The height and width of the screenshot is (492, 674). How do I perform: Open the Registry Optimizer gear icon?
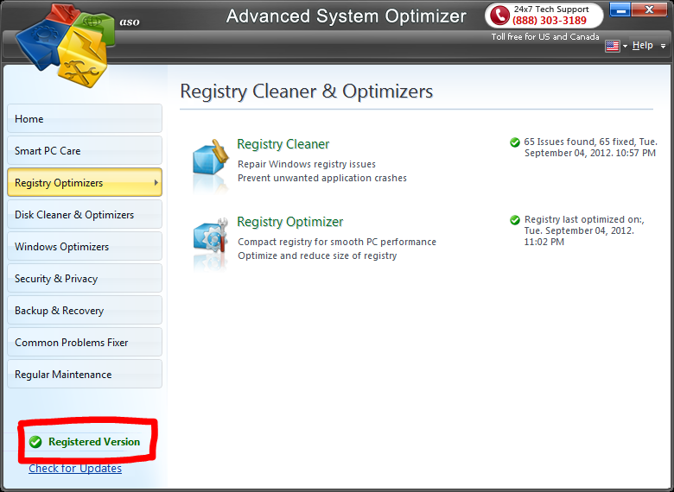[211, 236]
